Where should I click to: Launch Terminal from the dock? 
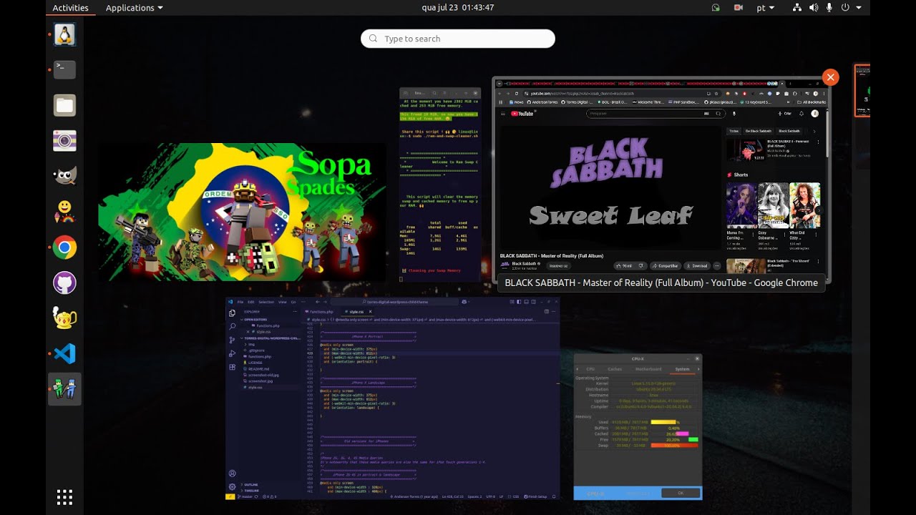[x=64, y=69]
